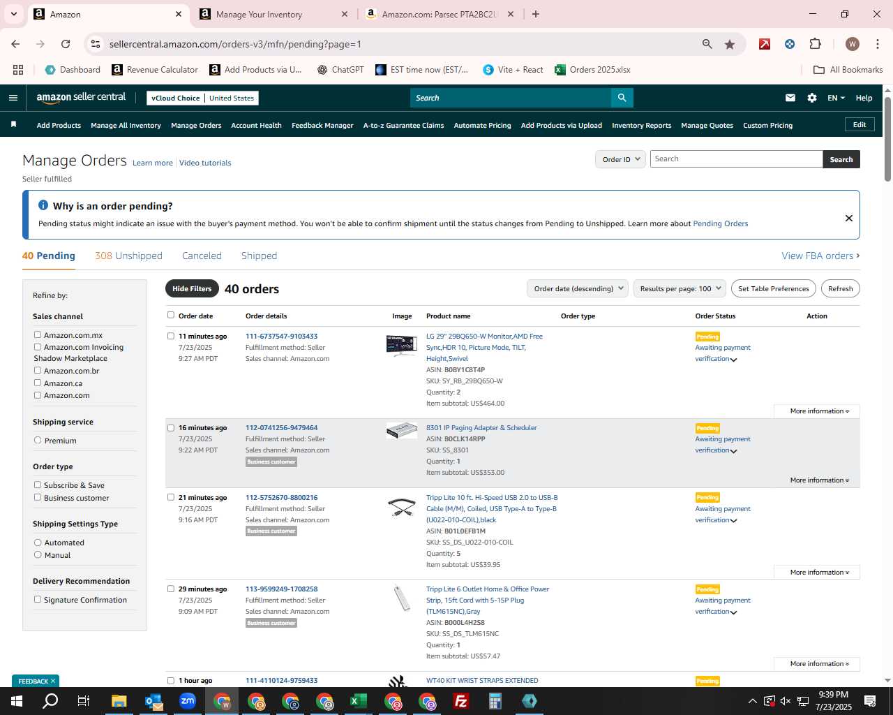
Task: Toggle the Amazon.ca checkbox
Action: pyautogui.click(x=38, y=383)
